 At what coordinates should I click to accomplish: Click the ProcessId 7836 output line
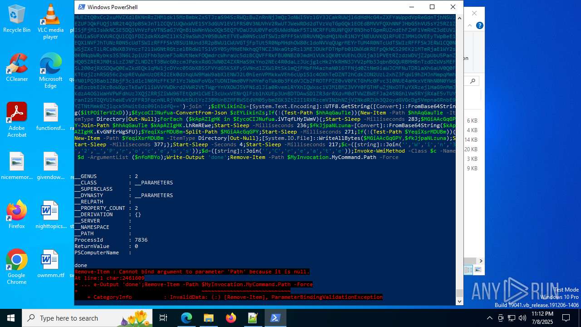click(x=111, y=240)
